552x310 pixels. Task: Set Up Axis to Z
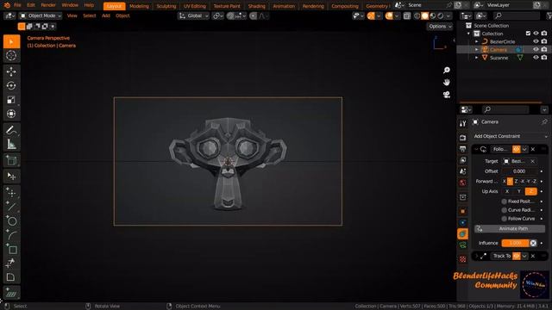click(x=531, y=191)
